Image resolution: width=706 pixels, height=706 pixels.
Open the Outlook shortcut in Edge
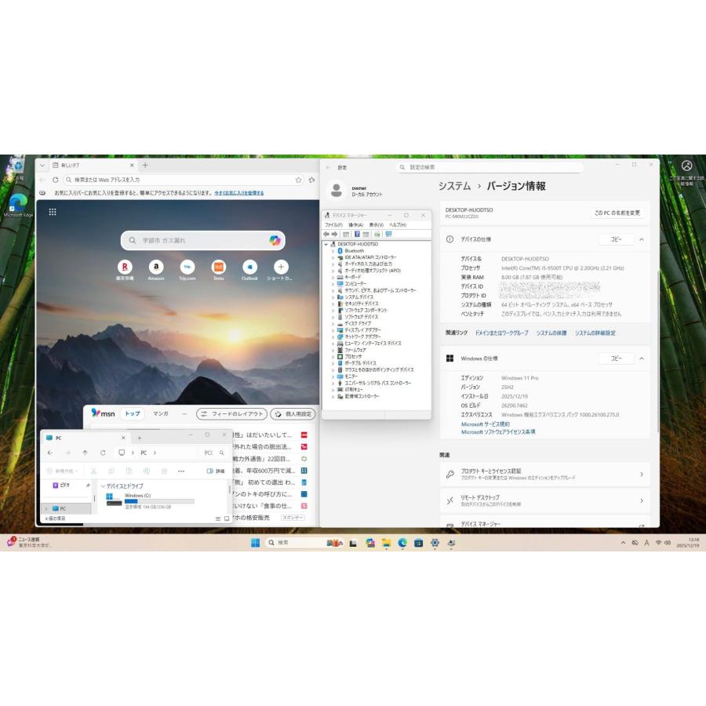click(x=249, y=267)
